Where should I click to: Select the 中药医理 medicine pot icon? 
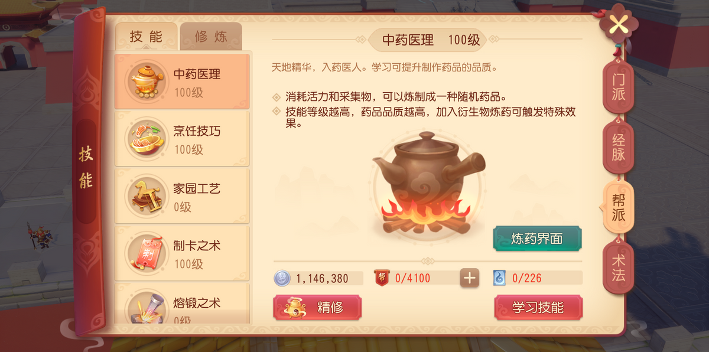point(146,82)
